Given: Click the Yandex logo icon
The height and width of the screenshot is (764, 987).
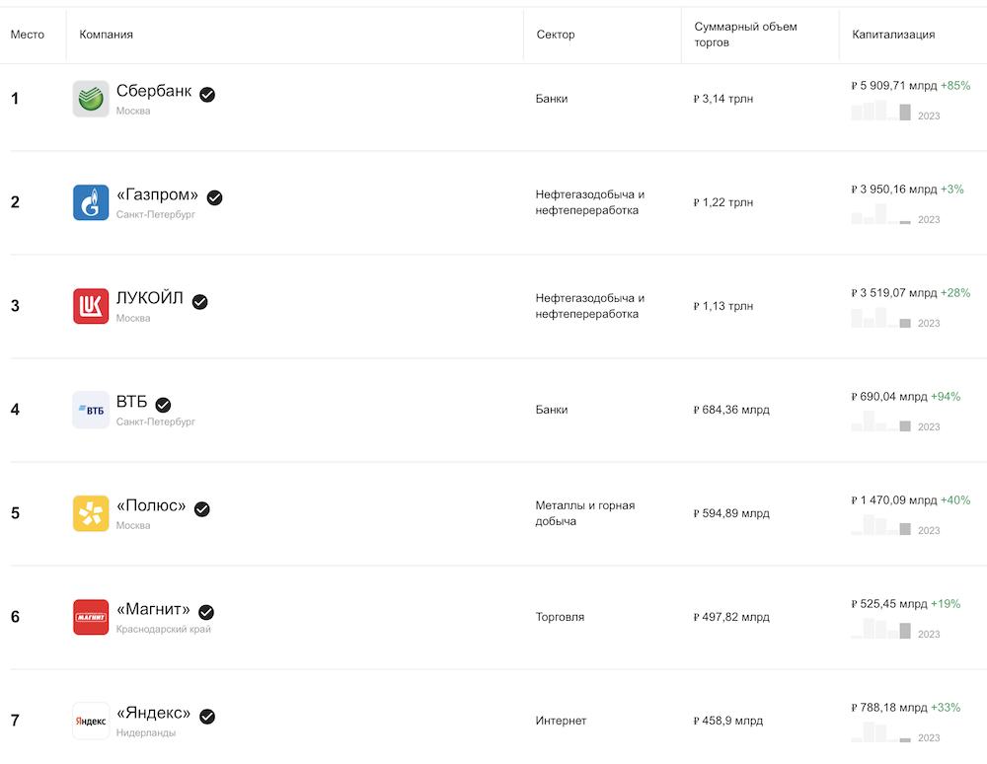Looking at the screenshot, I should 91,721.
